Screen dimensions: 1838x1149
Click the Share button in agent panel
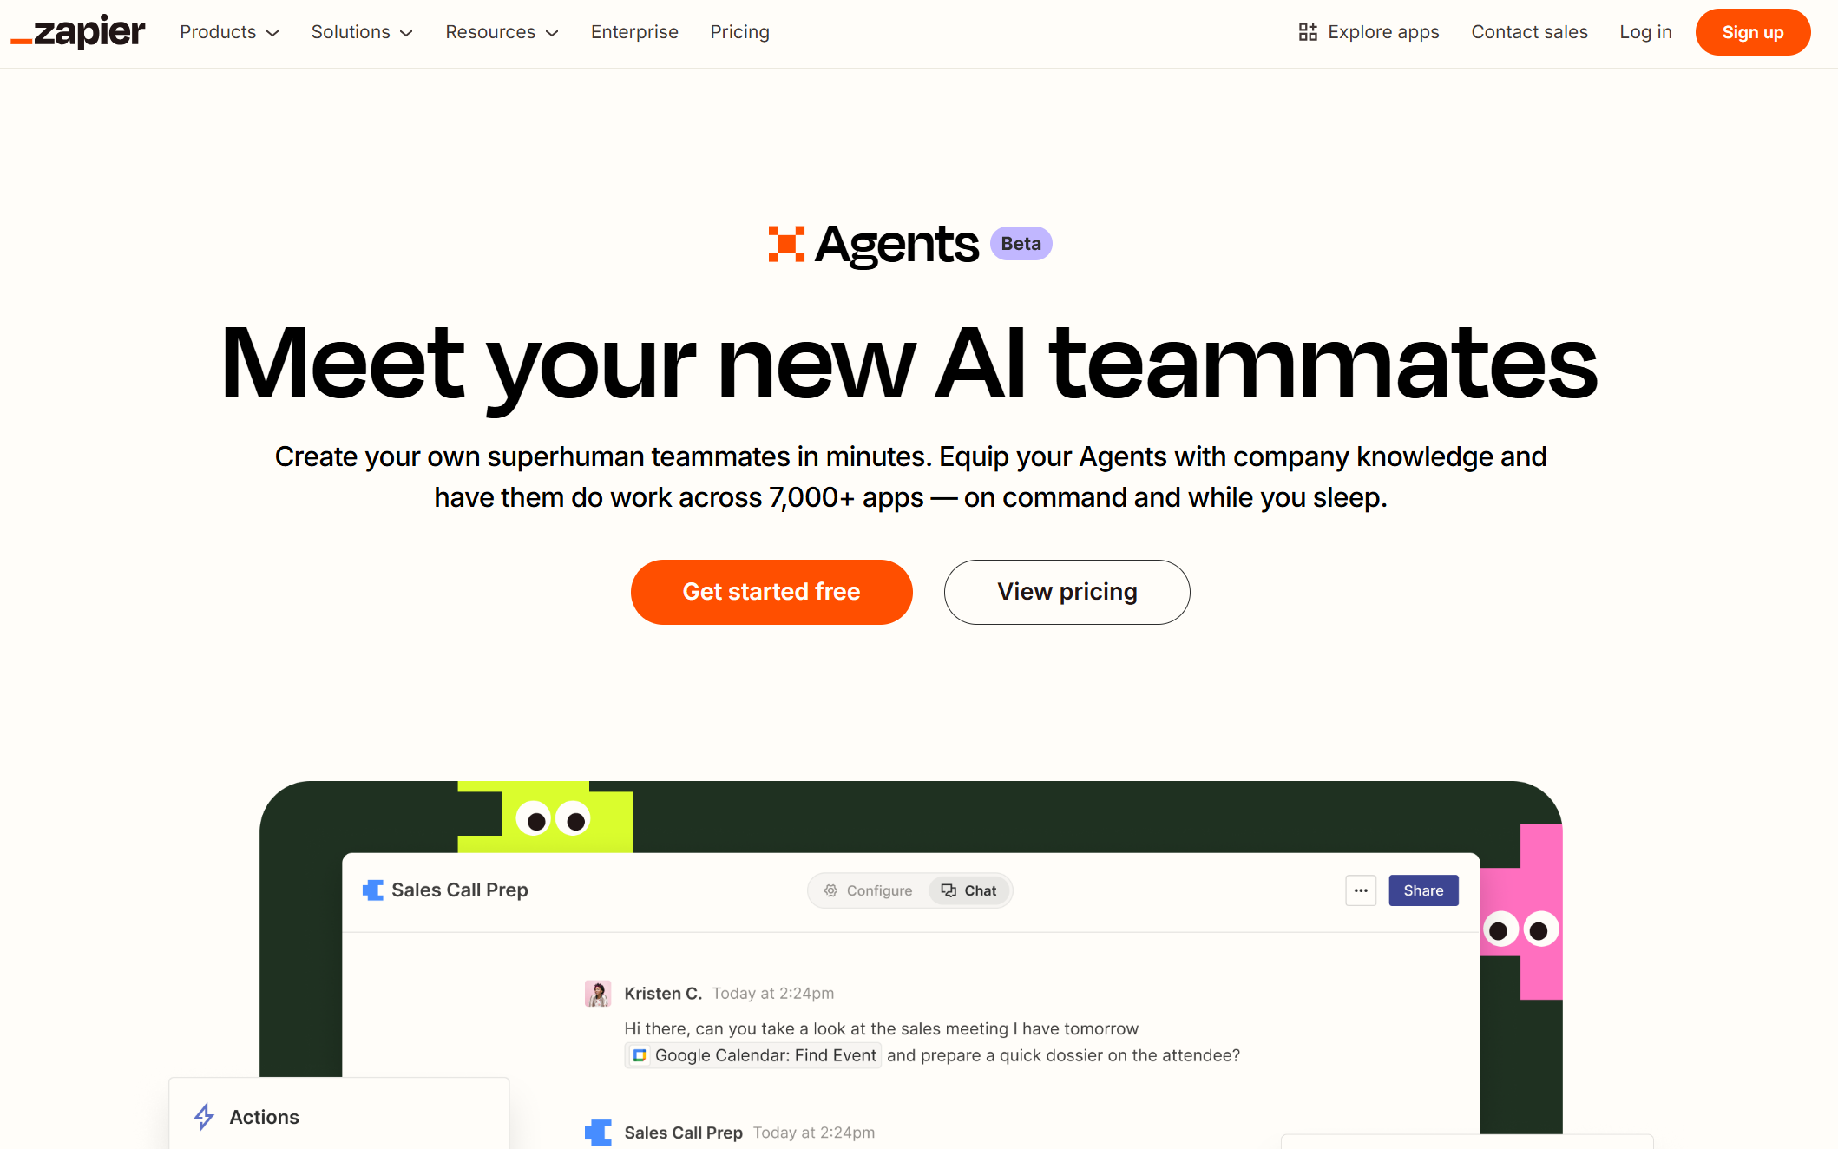pos(1424,889)
